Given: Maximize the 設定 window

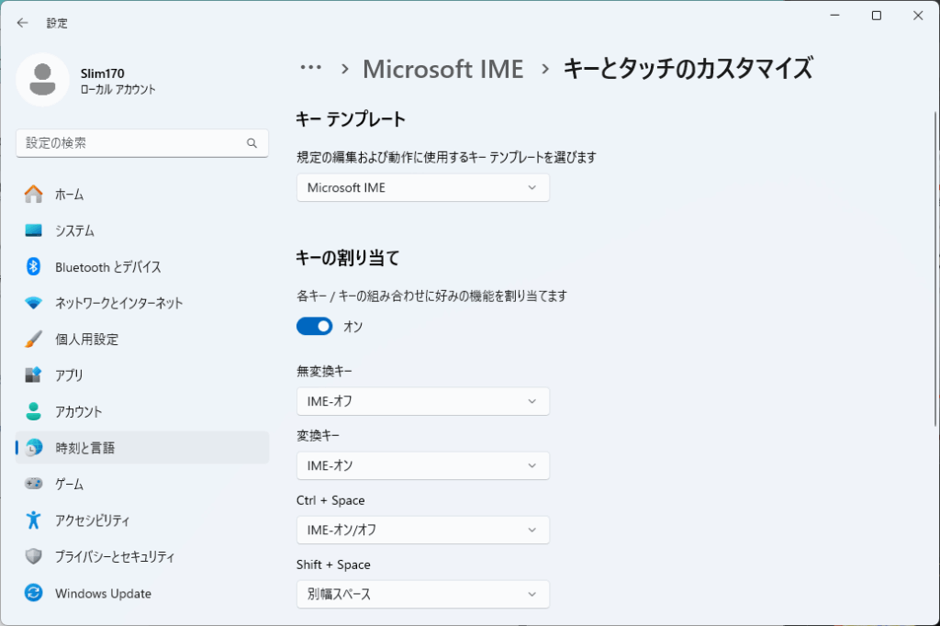Looking at the screenshot, I should [877, 16].
